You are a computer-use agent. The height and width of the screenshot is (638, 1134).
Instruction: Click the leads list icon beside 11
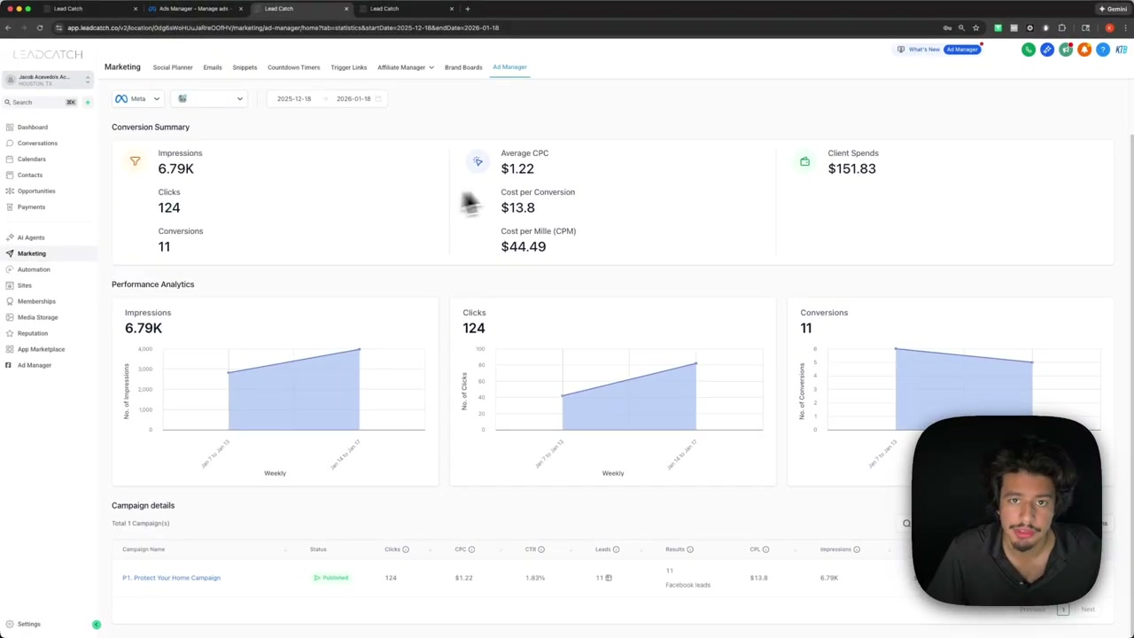[x=609, y=578]
